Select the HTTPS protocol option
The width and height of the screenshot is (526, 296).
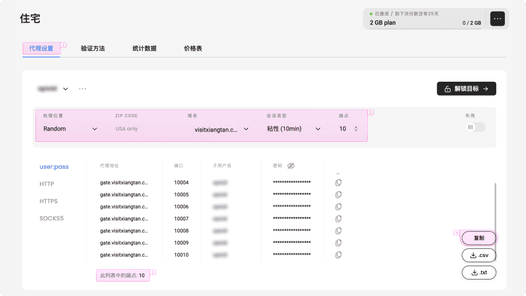tap(49, 201)
